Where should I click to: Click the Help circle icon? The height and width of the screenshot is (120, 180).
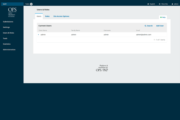tap(161, 17)
